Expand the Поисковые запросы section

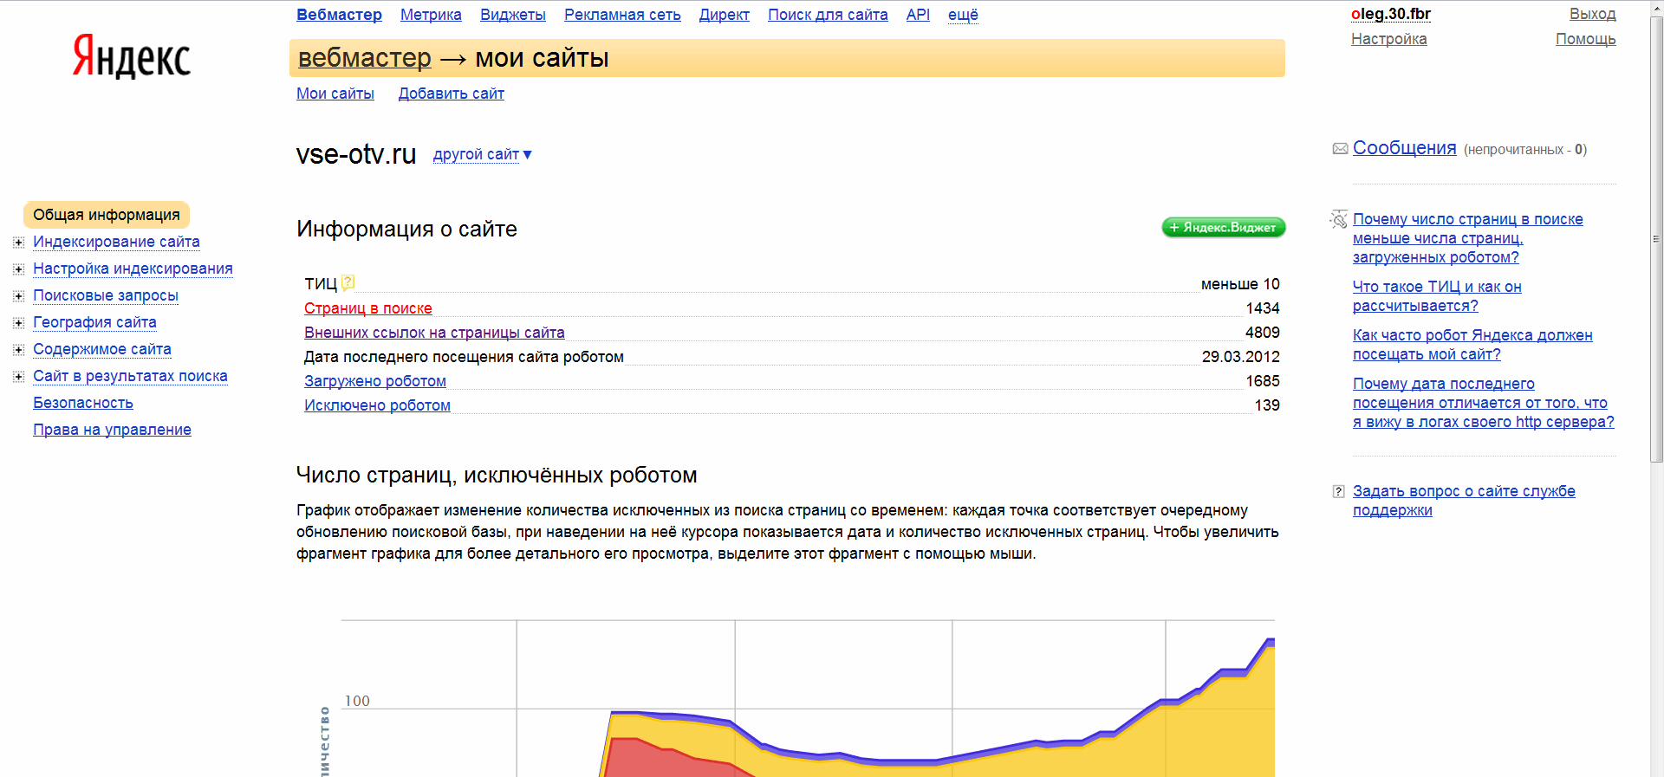(18, 296)
